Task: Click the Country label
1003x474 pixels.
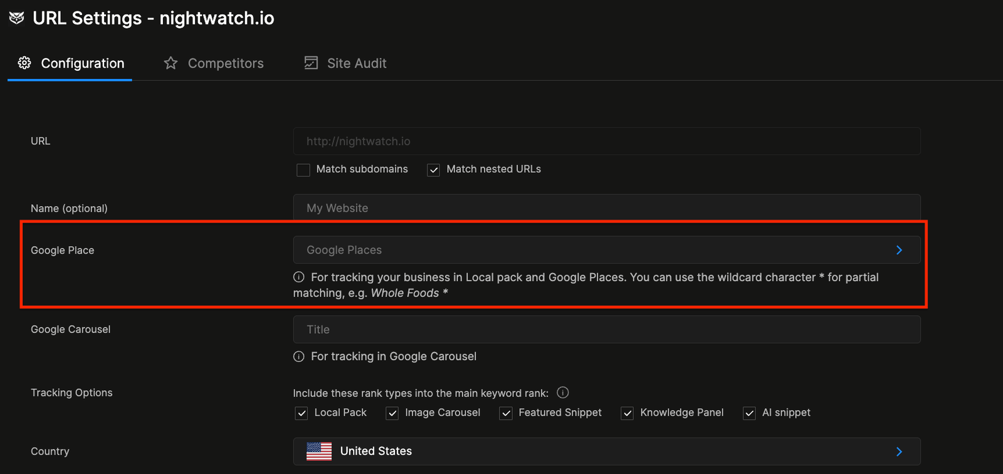Action: [x=50, y=451]
